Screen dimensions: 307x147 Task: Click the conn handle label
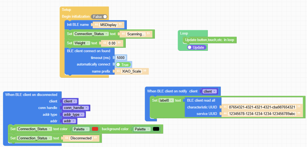pyautogui.click(x=48, y=108)
